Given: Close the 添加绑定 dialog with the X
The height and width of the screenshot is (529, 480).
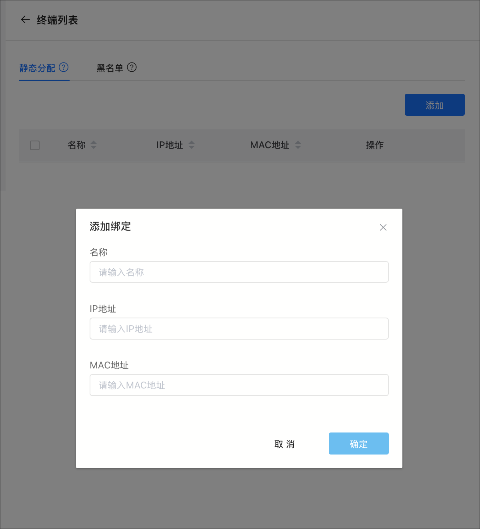Looking at the screenshot, I should click(x=383, y=227).
